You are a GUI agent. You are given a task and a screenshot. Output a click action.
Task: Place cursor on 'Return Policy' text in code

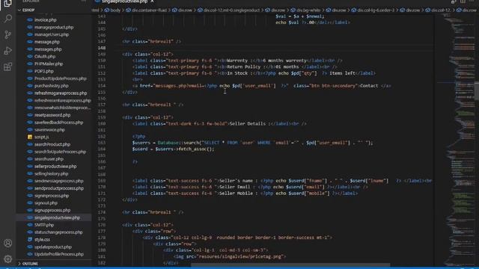(x=243, y=67)
